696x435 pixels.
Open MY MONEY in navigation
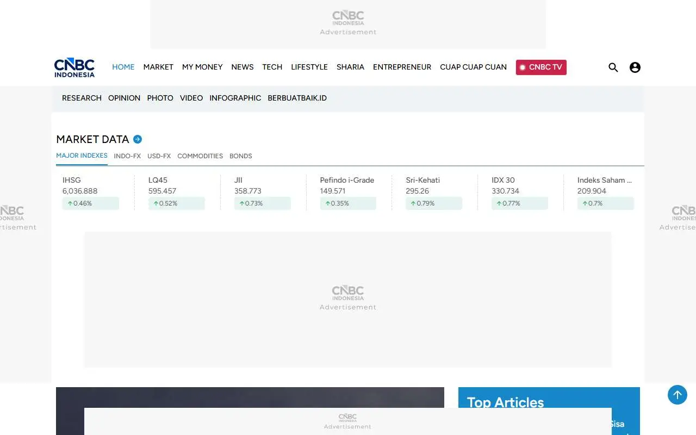pos(202,67)
